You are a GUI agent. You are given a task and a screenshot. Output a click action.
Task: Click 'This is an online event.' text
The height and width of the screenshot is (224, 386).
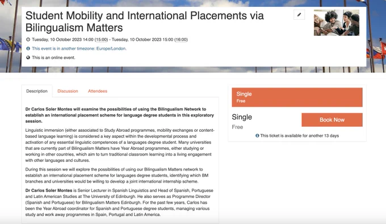coord(53,58)
